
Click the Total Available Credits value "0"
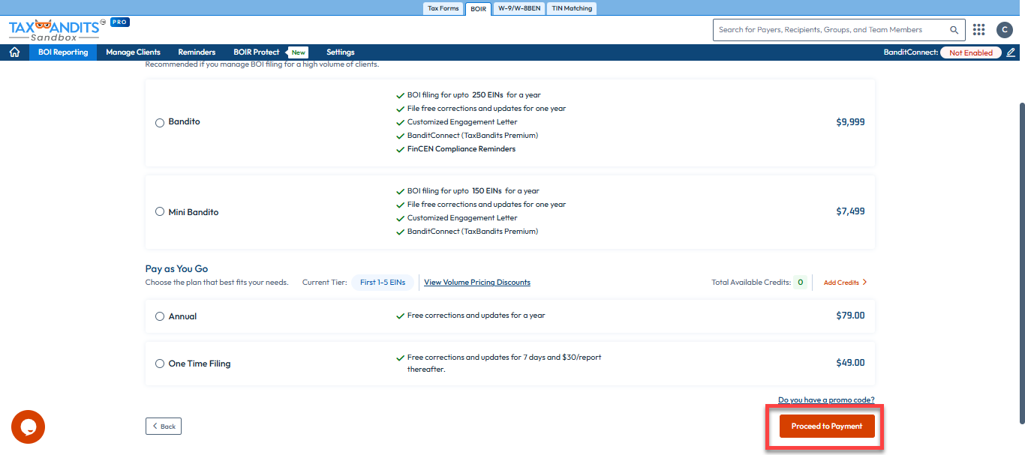tap(801, 283)
